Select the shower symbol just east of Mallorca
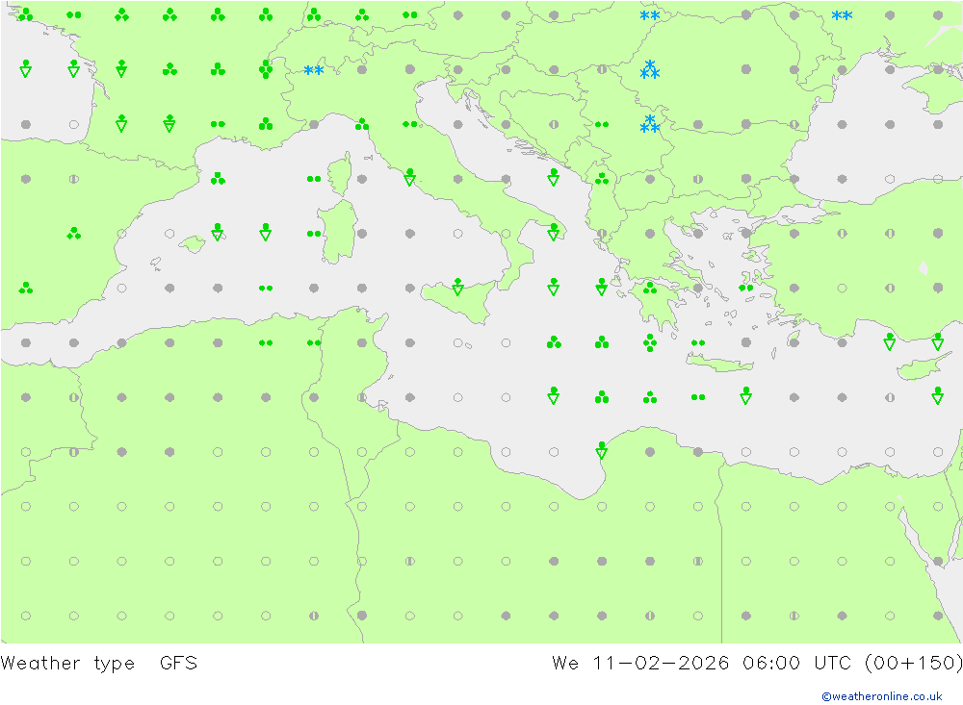The width and height of the screenshot is (963, 705). pos(218,232)
